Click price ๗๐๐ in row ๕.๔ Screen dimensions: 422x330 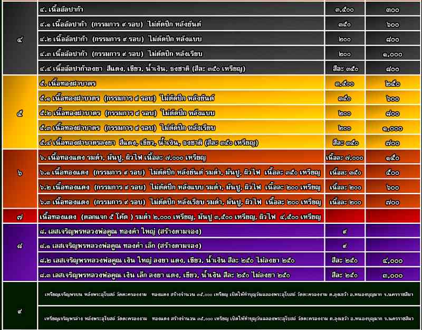pyautogui.click(x=393, y=143)
